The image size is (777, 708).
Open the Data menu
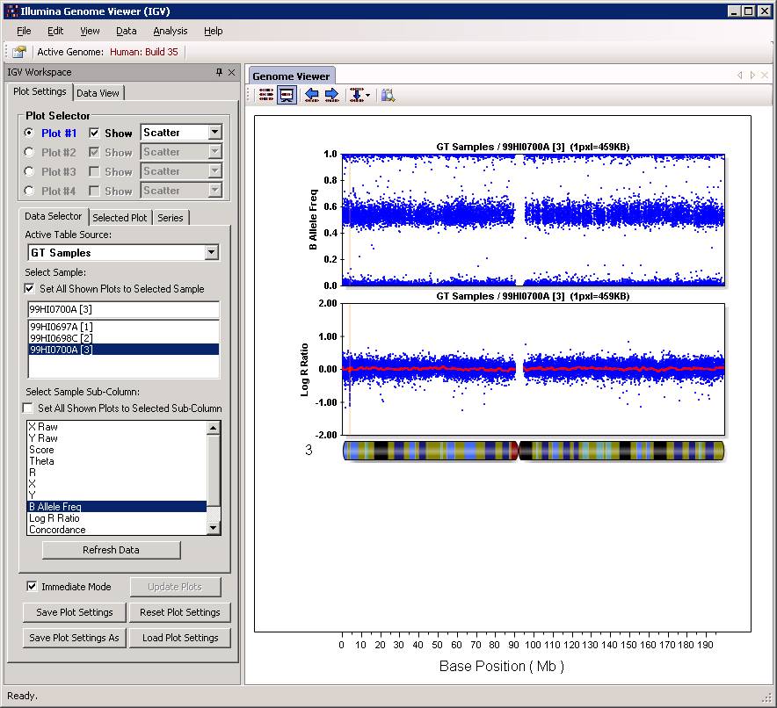(x=127, y=31)
